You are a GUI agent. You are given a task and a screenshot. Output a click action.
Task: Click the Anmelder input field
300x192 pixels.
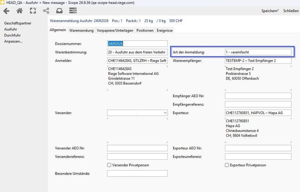click(x=137, y=60)
